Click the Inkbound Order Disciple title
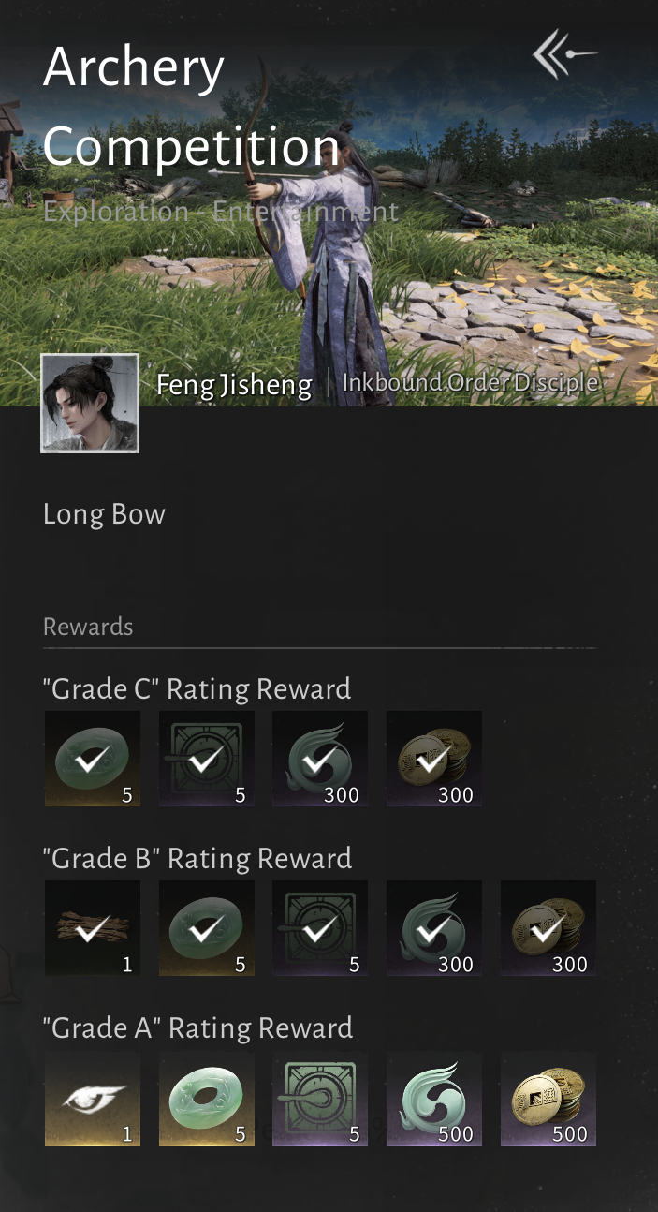Viewport: 658px width, 1212px height. tap(470, 383)
